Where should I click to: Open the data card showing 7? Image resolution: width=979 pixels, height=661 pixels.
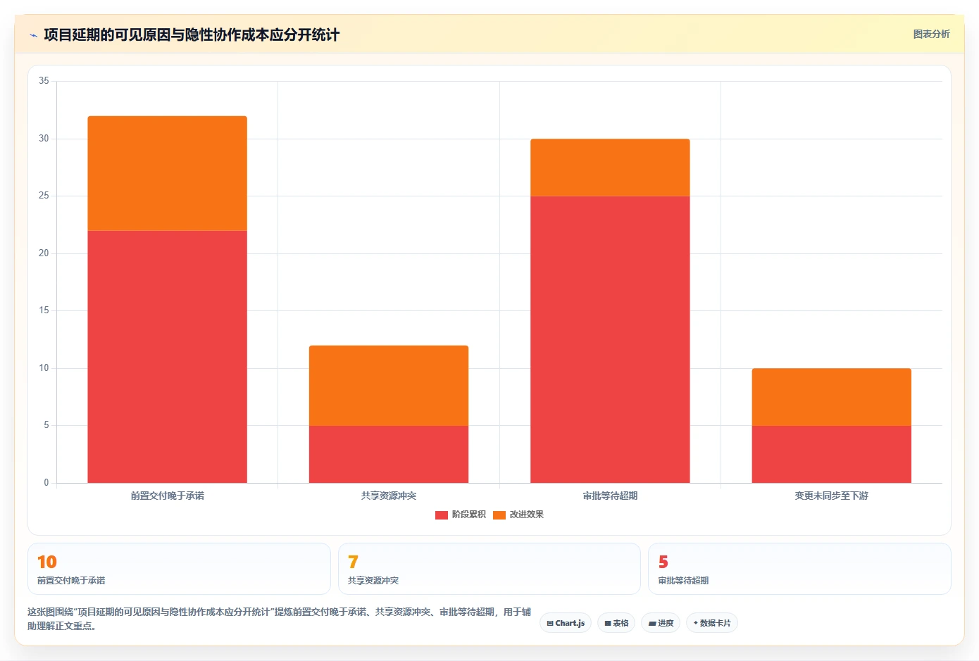(489, 569)
